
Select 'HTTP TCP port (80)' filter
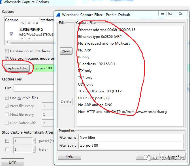pos(94,98)
